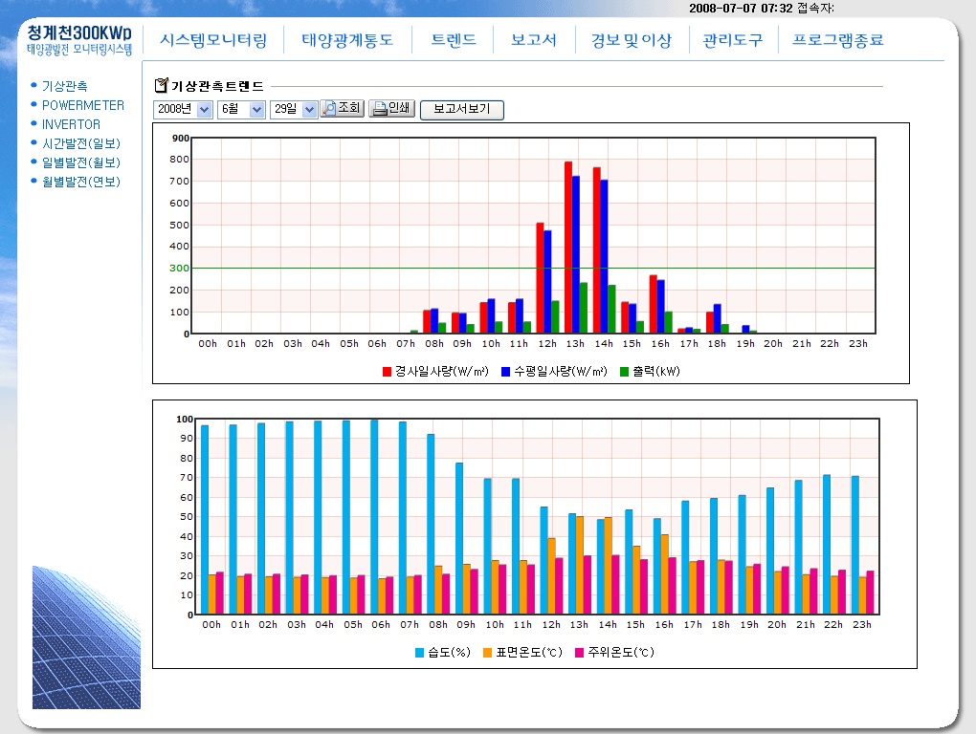Click the printer icon on 인쇄 button
This screenshot has width=976, height=734.
click(x=379, y=109)
